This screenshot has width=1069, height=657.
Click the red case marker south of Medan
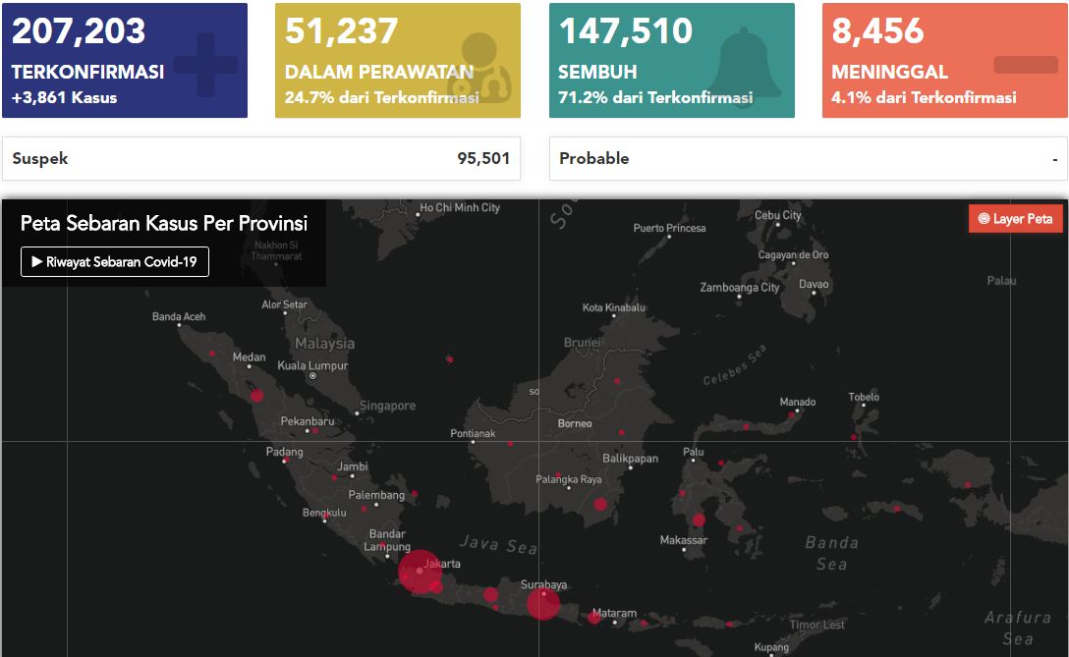256,396
